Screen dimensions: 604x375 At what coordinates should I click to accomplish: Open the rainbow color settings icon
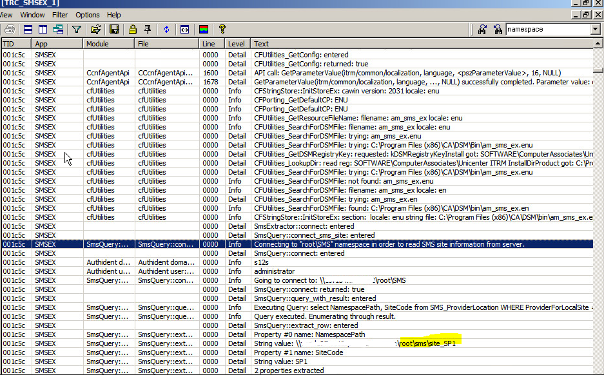[203, 29]
